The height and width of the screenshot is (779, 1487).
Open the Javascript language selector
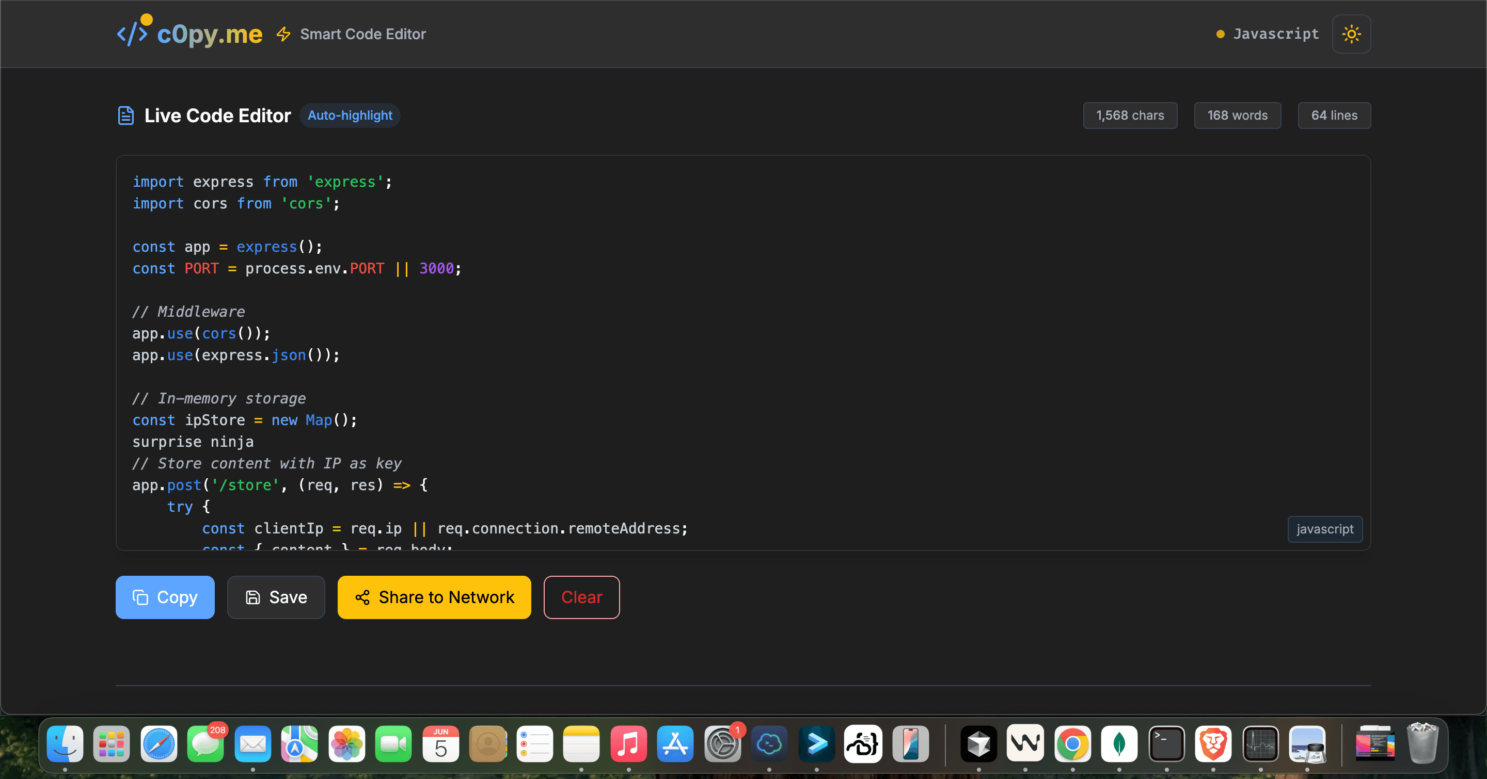tap(1275, 34)
